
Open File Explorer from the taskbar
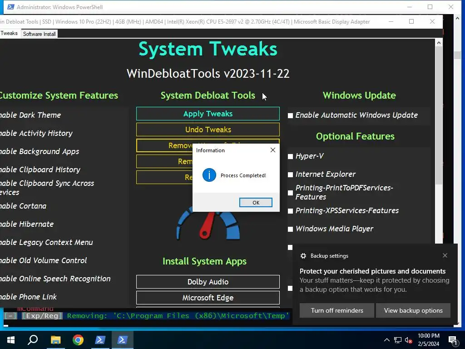55,340
